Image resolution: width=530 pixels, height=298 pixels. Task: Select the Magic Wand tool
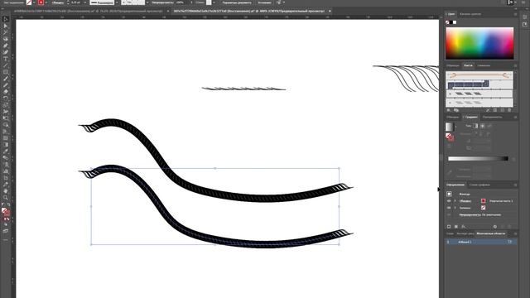tap(6, 32)
